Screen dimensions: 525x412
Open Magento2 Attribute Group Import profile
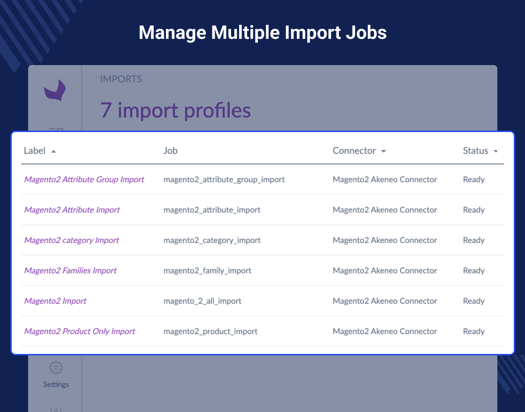(x=84, y=180)
